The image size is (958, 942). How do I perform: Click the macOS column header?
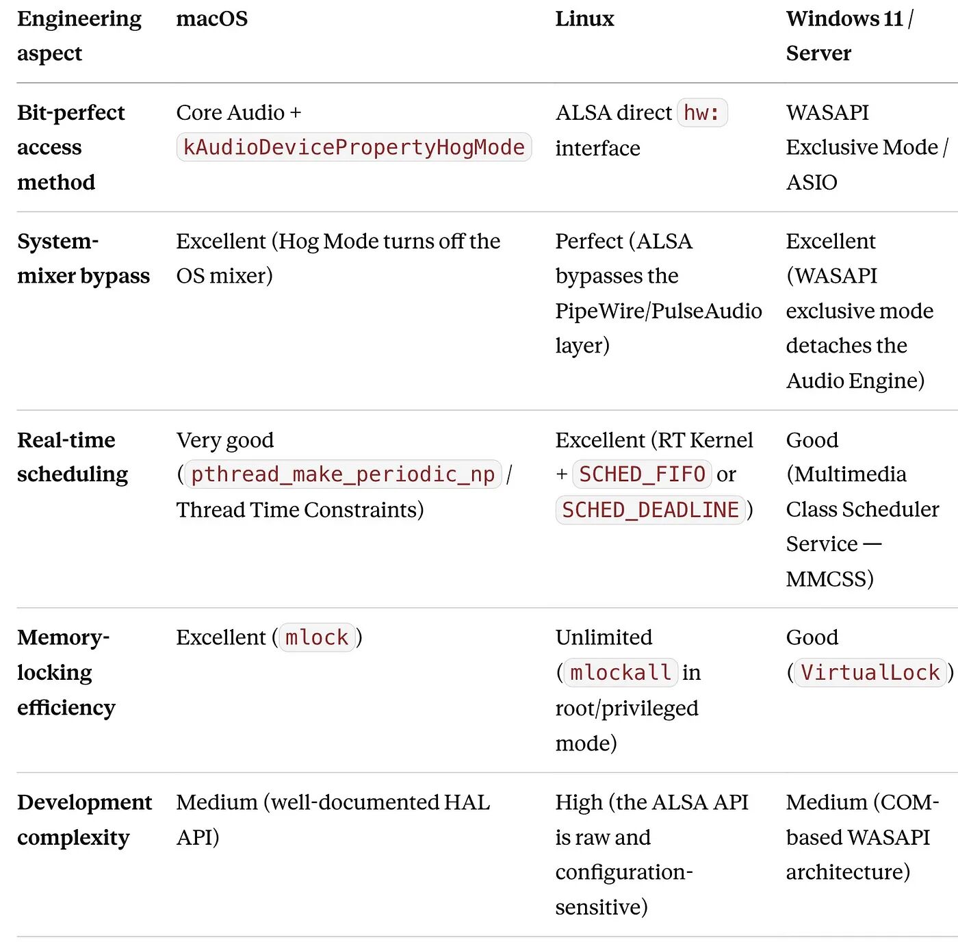[x=212, y=18]
